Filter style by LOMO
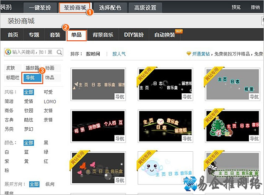This screenshot has width=264, height=195. 50,102
